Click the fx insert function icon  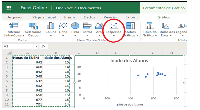(x=44, y=46)
